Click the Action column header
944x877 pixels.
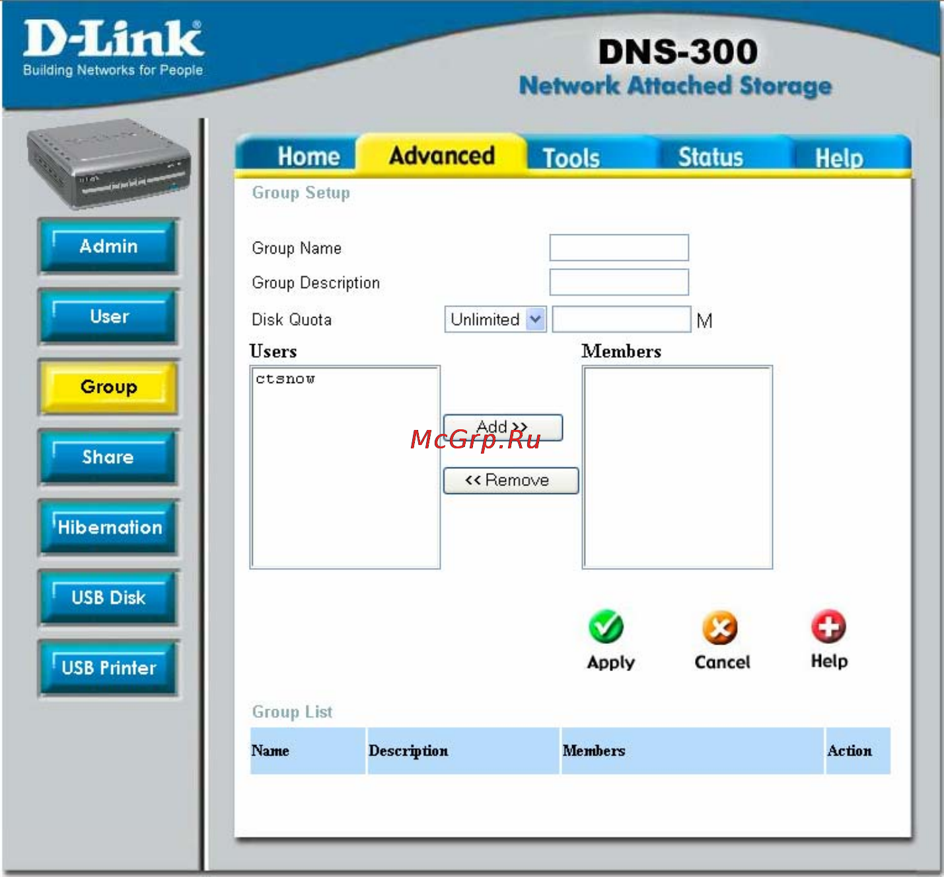[858, 751]
